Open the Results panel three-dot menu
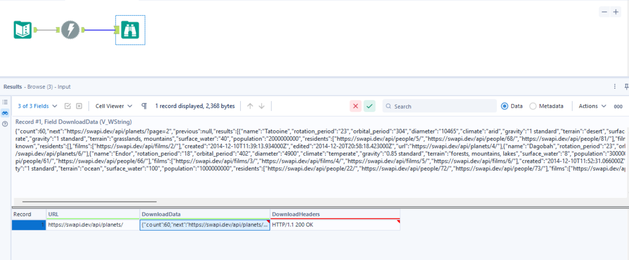The height and width of the screenshot is (260, 629). (x=615, y=86)
